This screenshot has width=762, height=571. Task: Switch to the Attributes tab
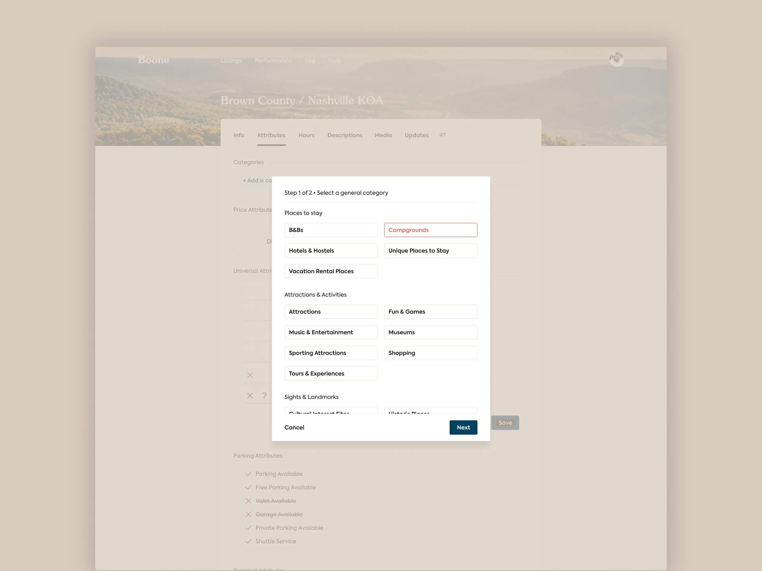point(271,135)
